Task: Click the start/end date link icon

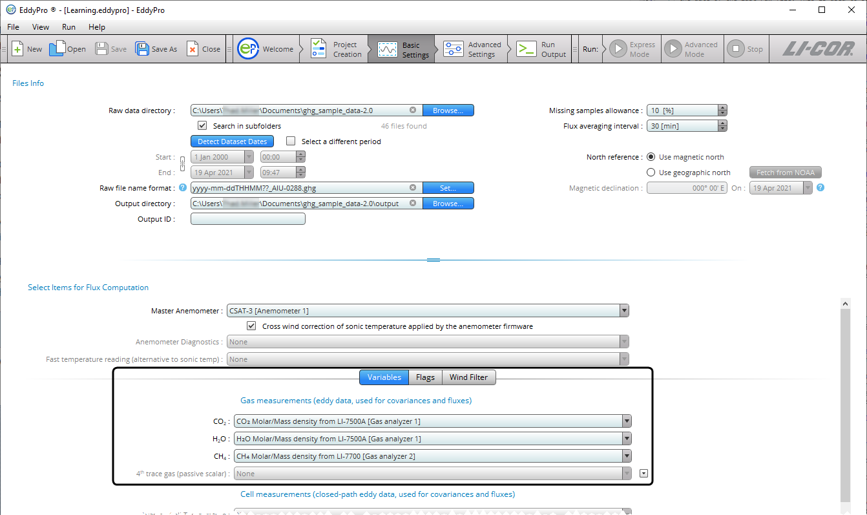Action: pyautogui.click(x=182, y=164)
